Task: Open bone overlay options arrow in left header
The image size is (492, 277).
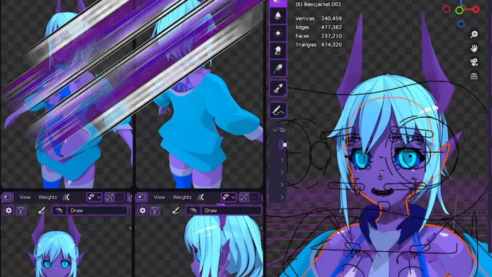Action: (x=119, y=197)
